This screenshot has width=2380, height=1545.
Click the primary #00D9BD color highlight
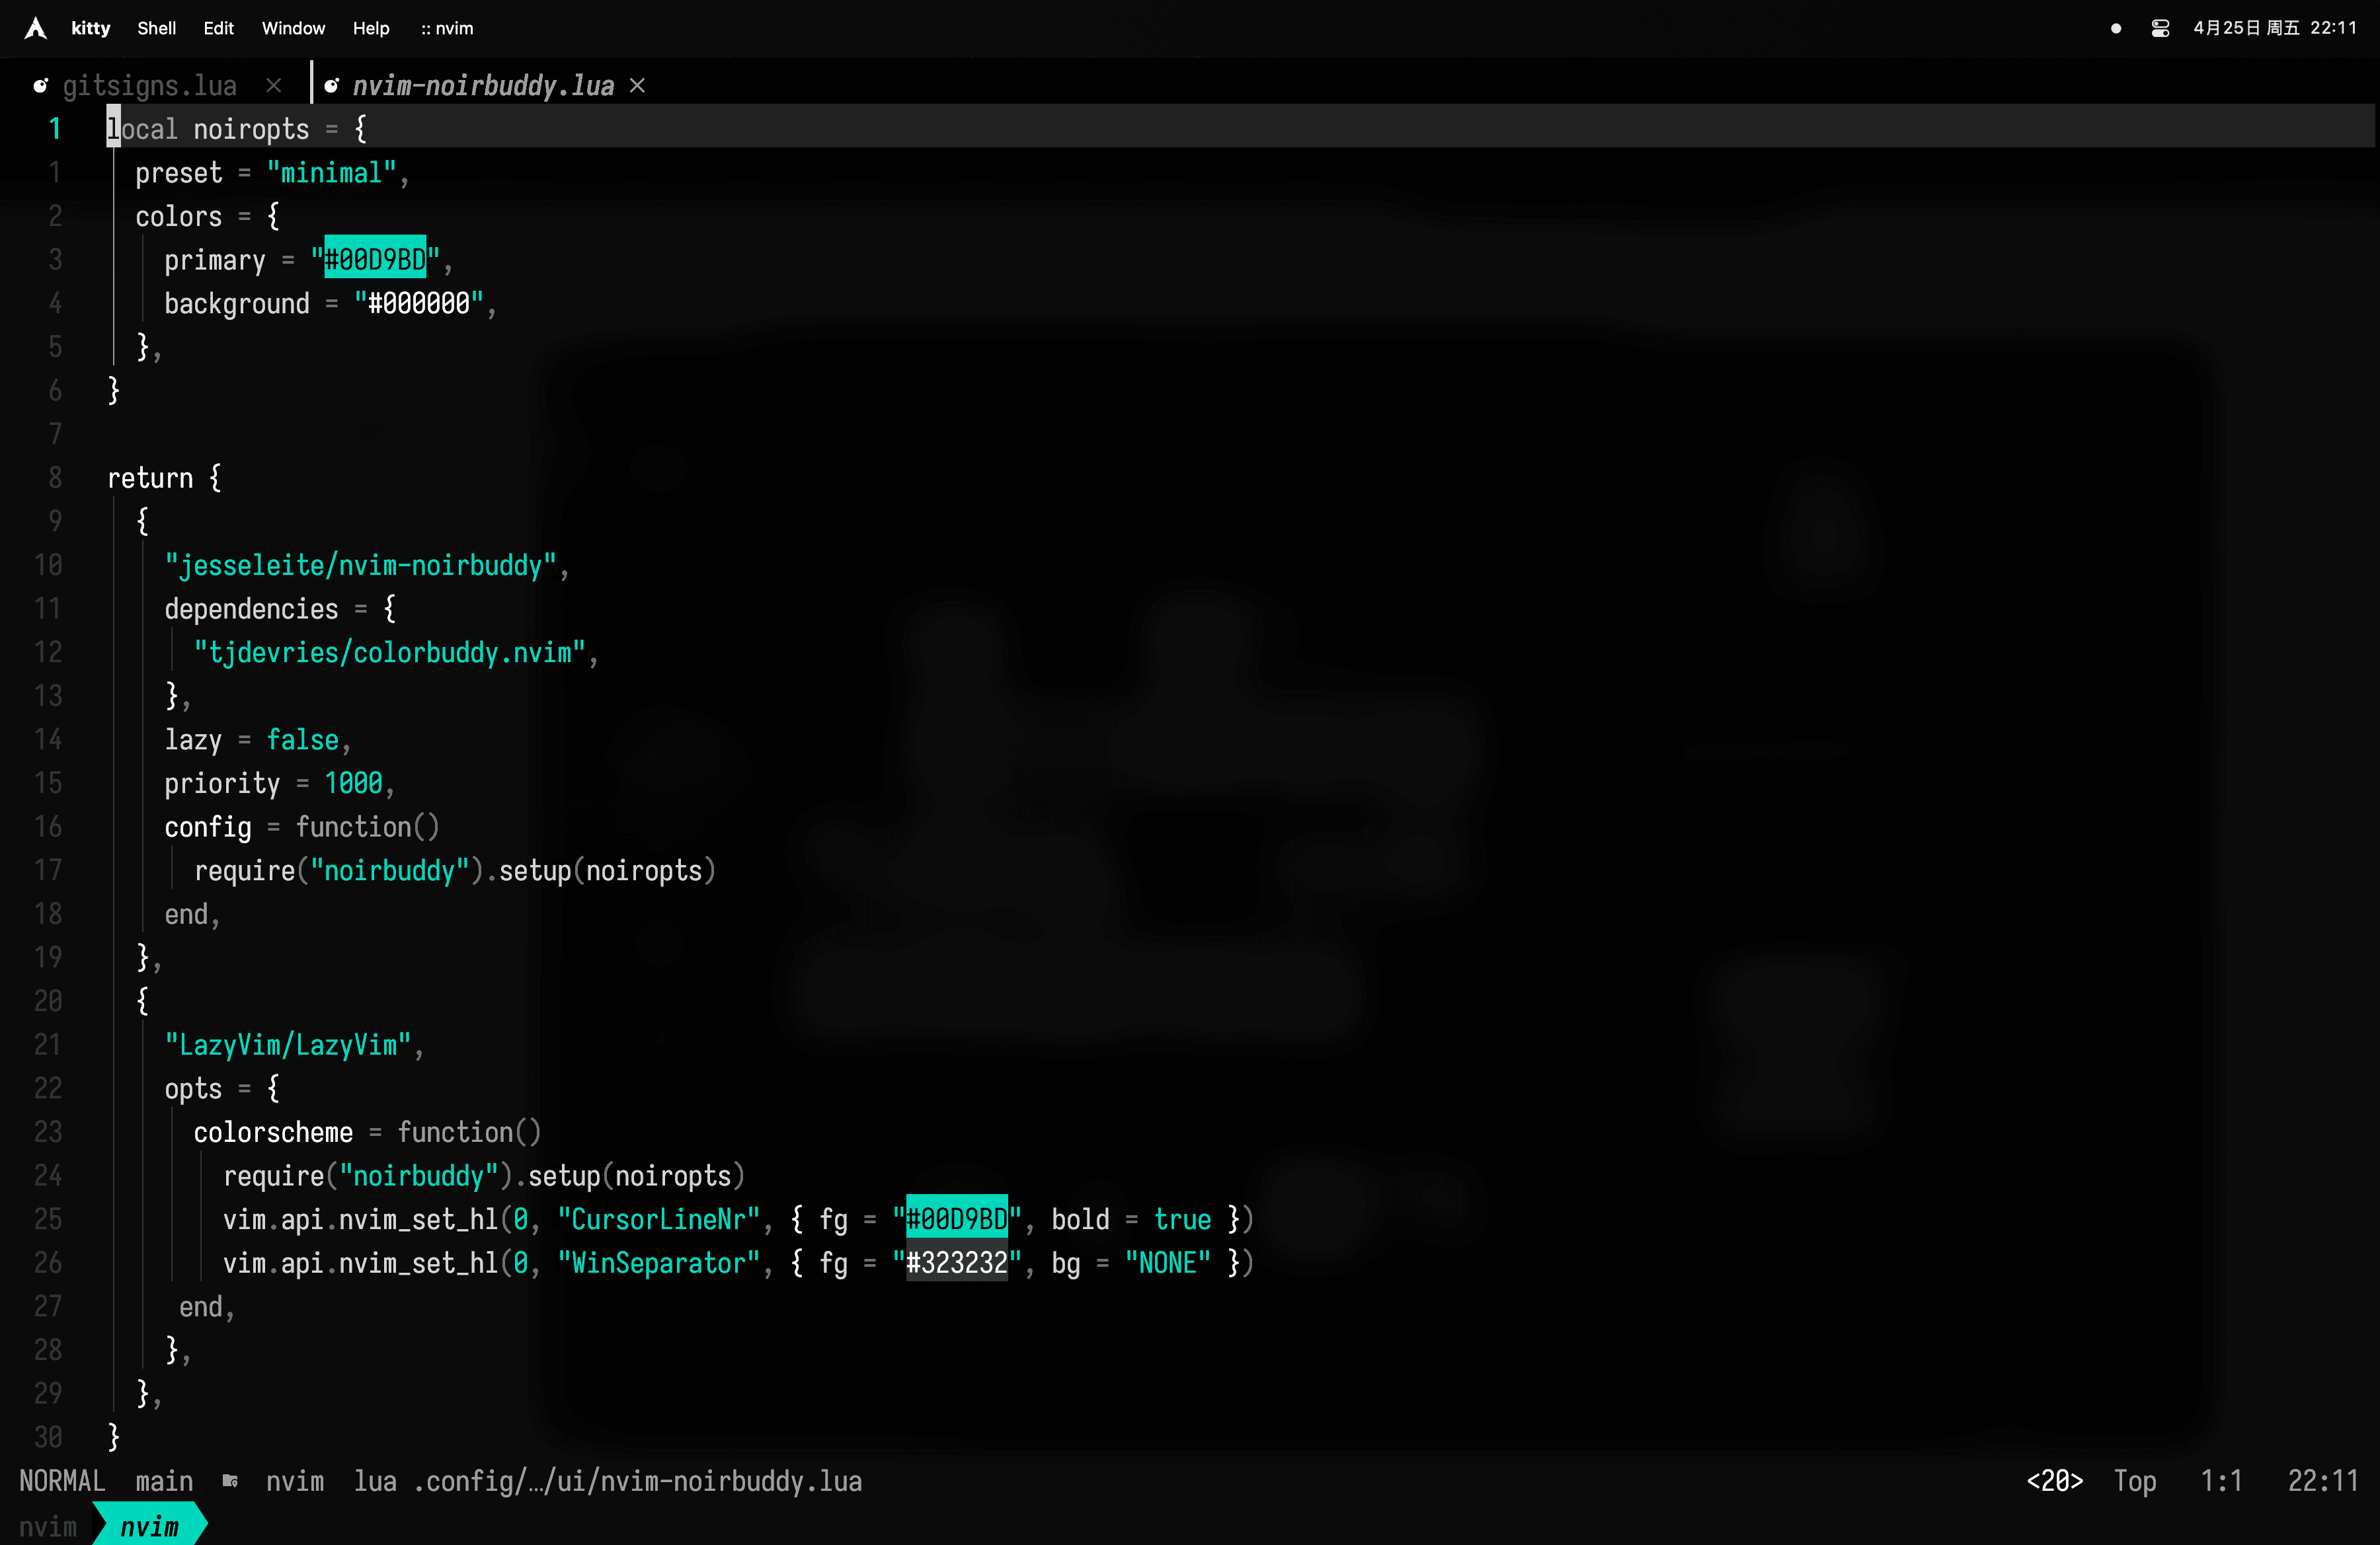pos(375,260)
